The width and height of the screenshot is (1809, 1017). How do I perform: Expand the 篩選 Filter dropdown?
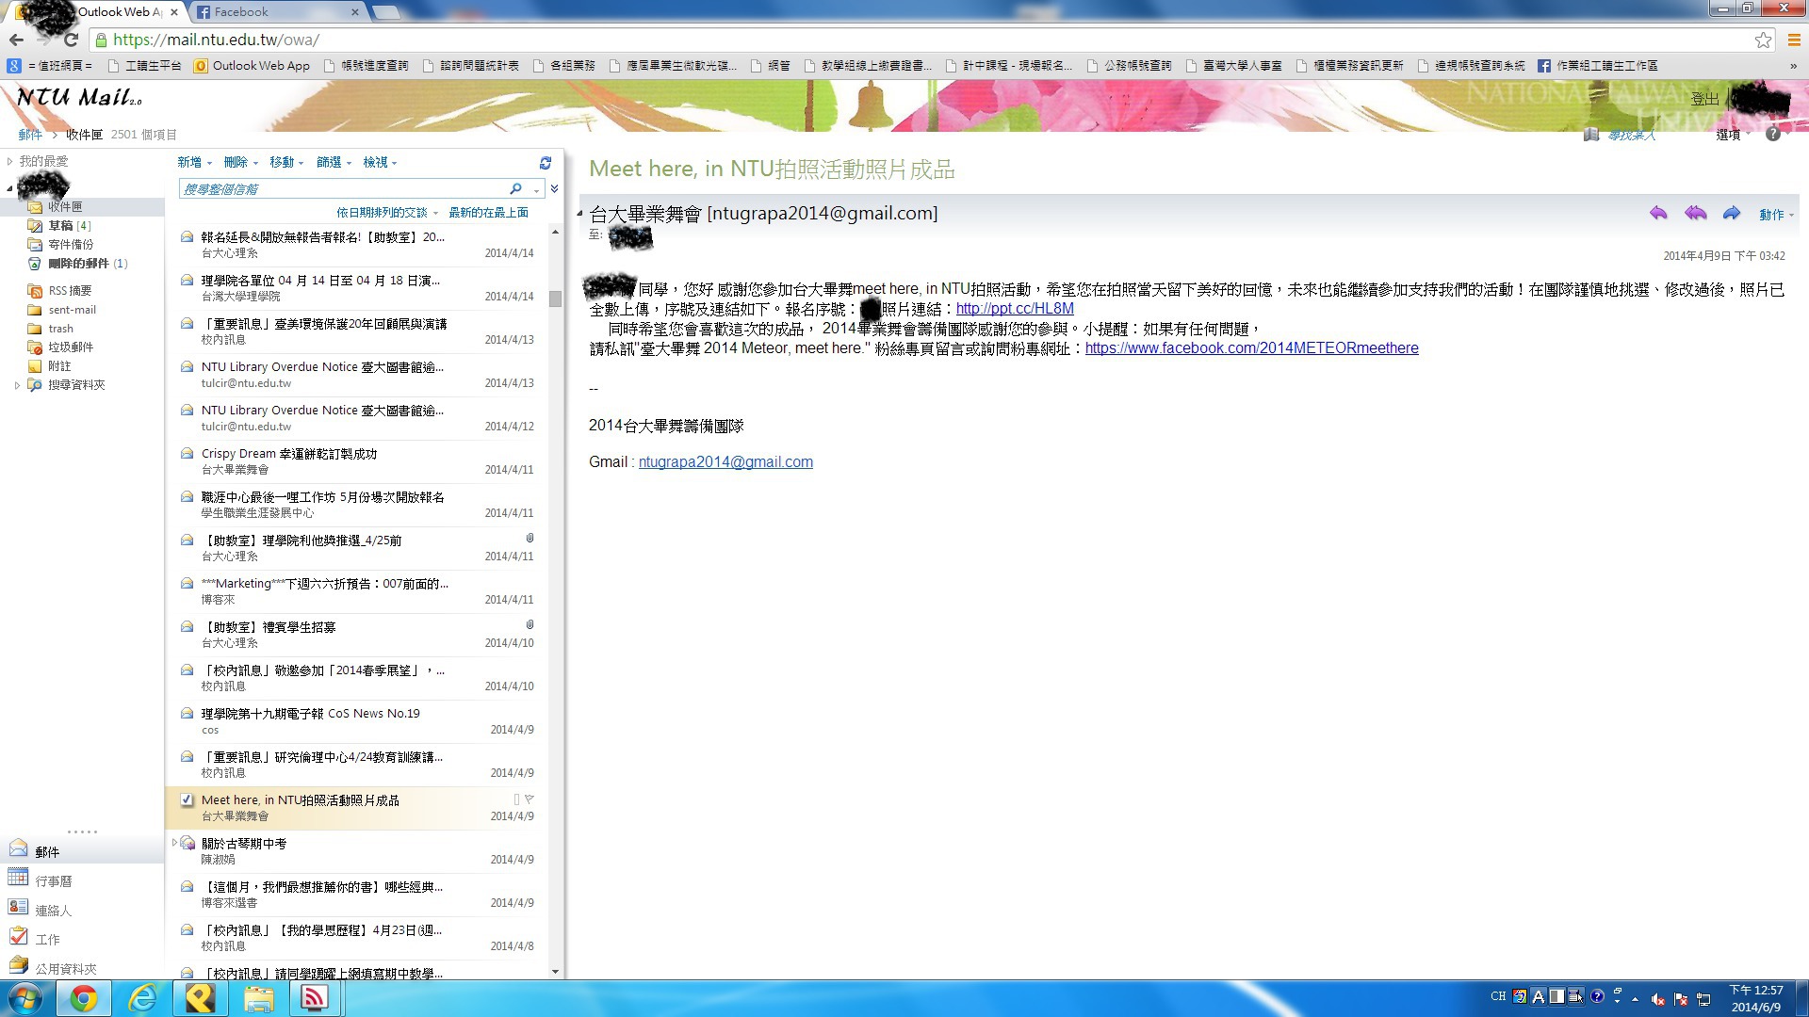coord(334,162)
